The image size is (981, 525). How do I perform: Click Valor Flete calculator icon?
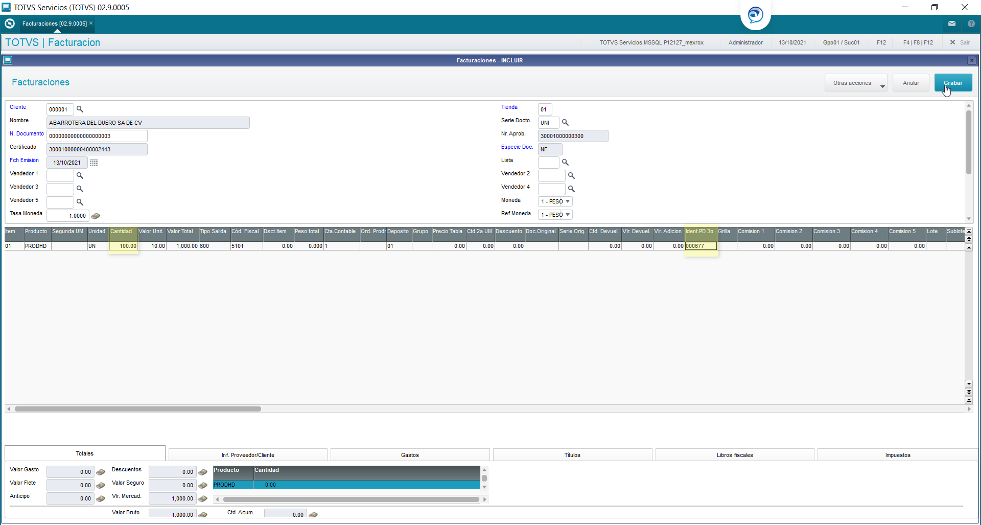coord(101,486)
